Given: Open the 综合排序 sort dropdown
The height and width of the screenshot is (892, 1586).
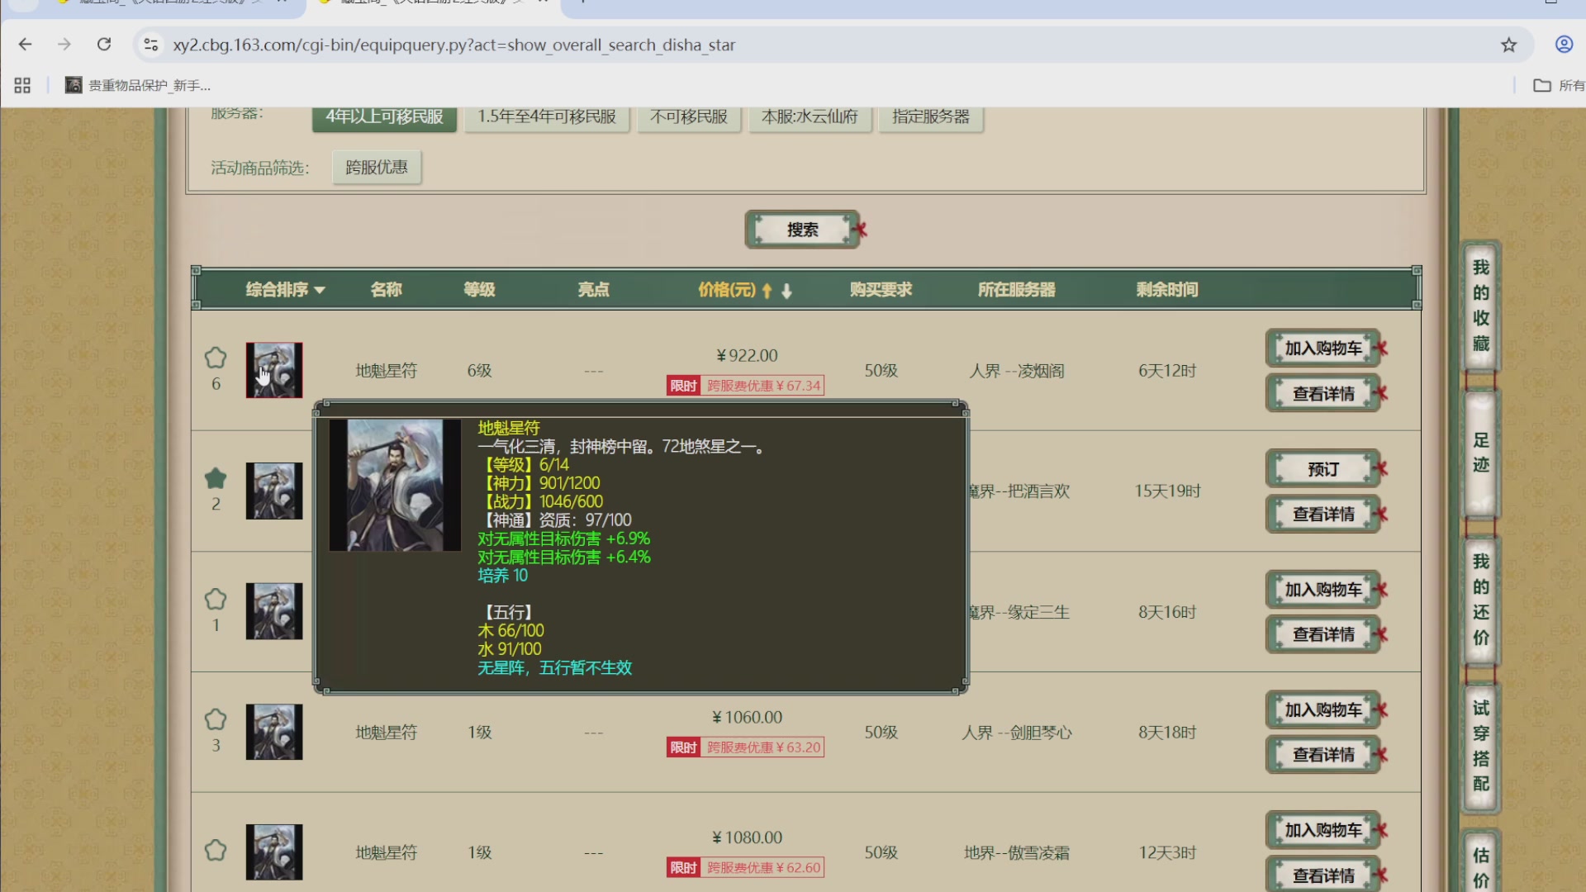Looking at the screenshot, I should tap(283, 290).
